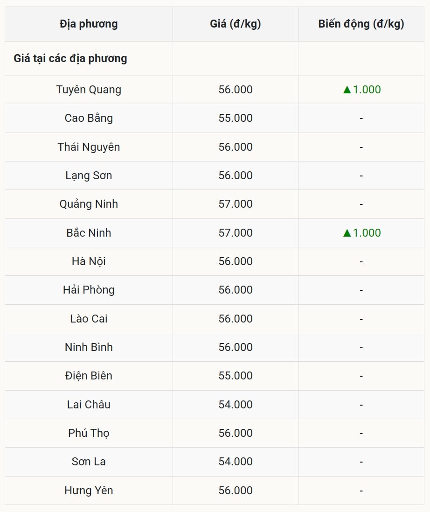
Task: Select the Phú Thọ location cell
Action: tap(89, 433)
